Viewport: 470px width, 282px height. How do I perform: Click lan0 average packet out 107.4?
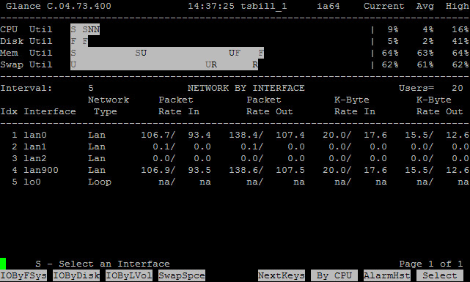[x=290, y=135]
